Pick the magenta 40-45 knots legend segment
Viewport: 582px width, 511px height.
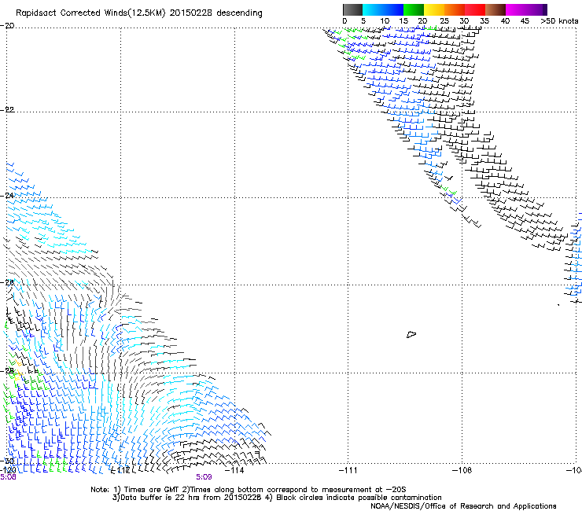click(x=516, y=9)
